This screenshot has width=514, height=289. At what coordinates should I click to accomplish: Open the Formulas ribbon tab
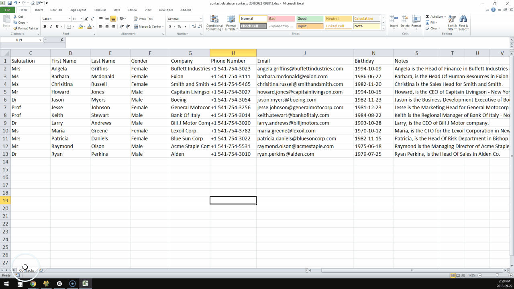pyautogui.click(x=100, y=10)
